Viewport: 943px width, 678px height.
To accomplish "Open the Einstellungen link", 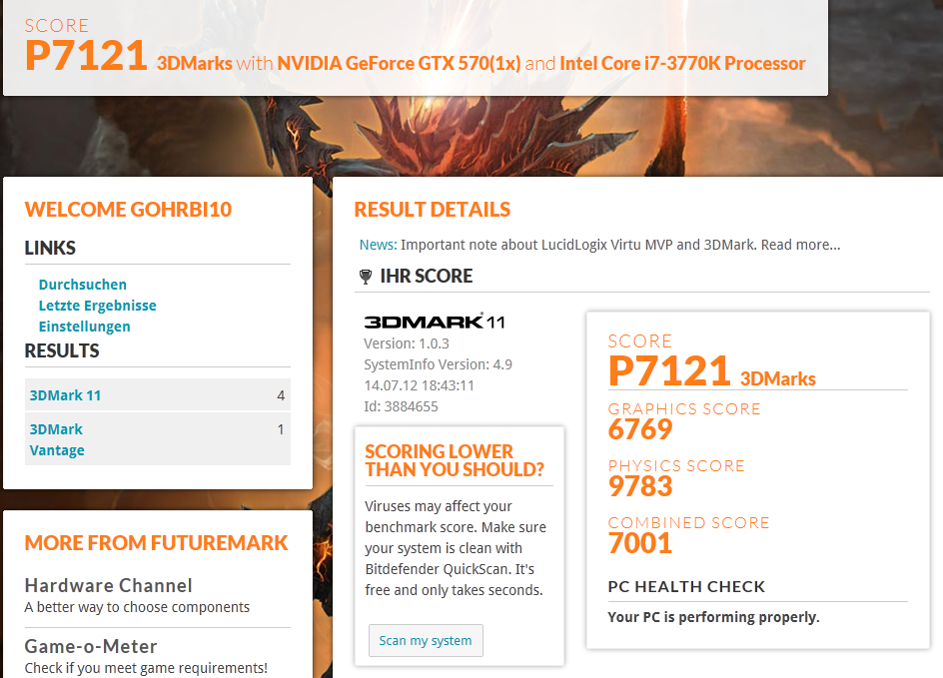I will point(84,327).
